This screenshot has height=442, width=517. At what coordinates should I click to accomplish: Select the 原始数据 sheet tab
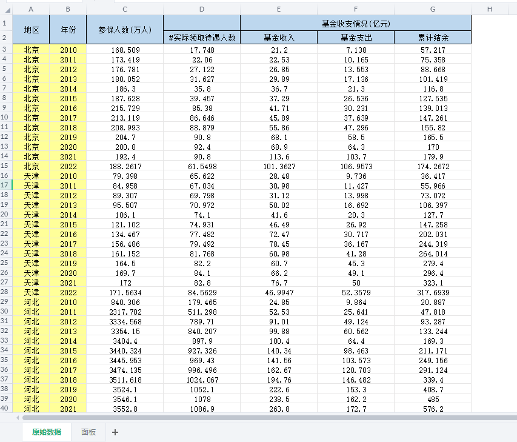point(47,432)
